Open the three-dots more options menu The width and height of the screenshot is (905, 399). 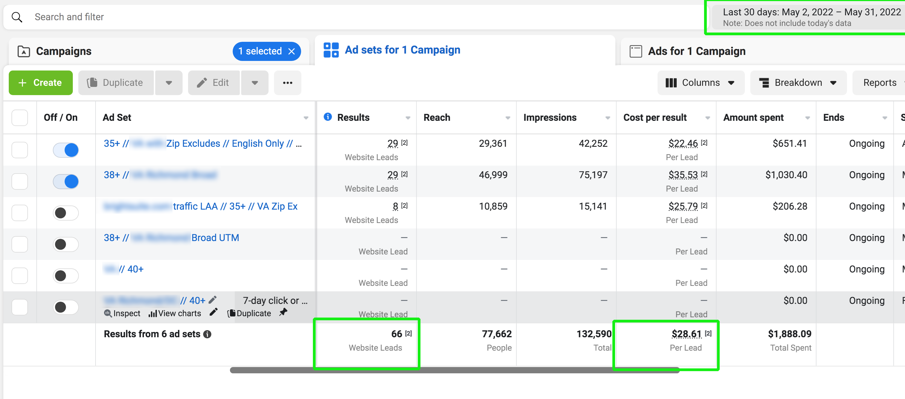point(287,83)
